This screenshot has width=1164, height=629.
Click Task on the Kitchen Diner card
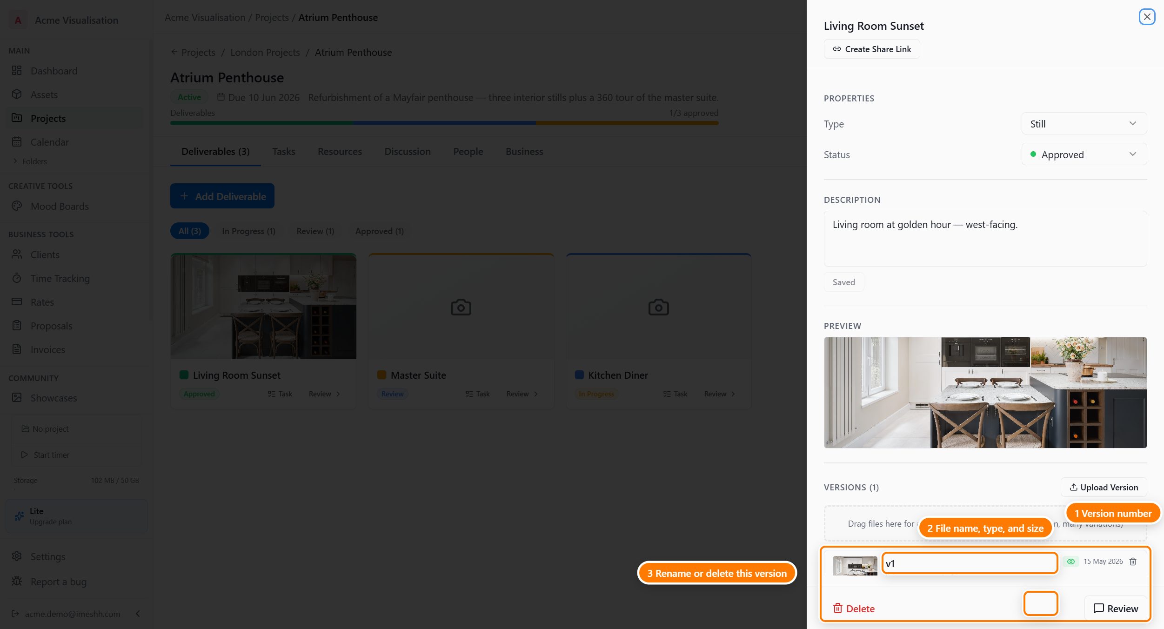click(x=675, y=394)
